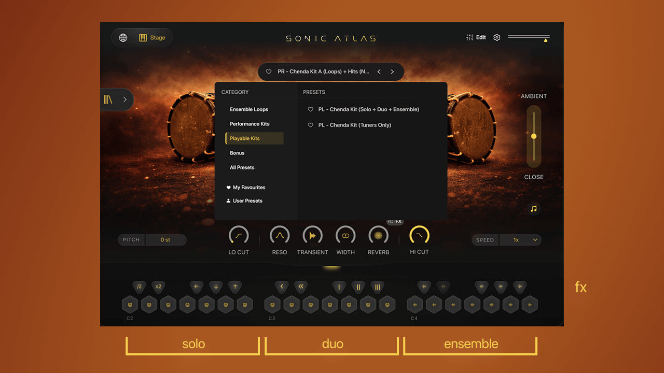The height and width of the screenshot is (373, 664).
Task: Click the triple bar III key
Action: tap(377, 286)
